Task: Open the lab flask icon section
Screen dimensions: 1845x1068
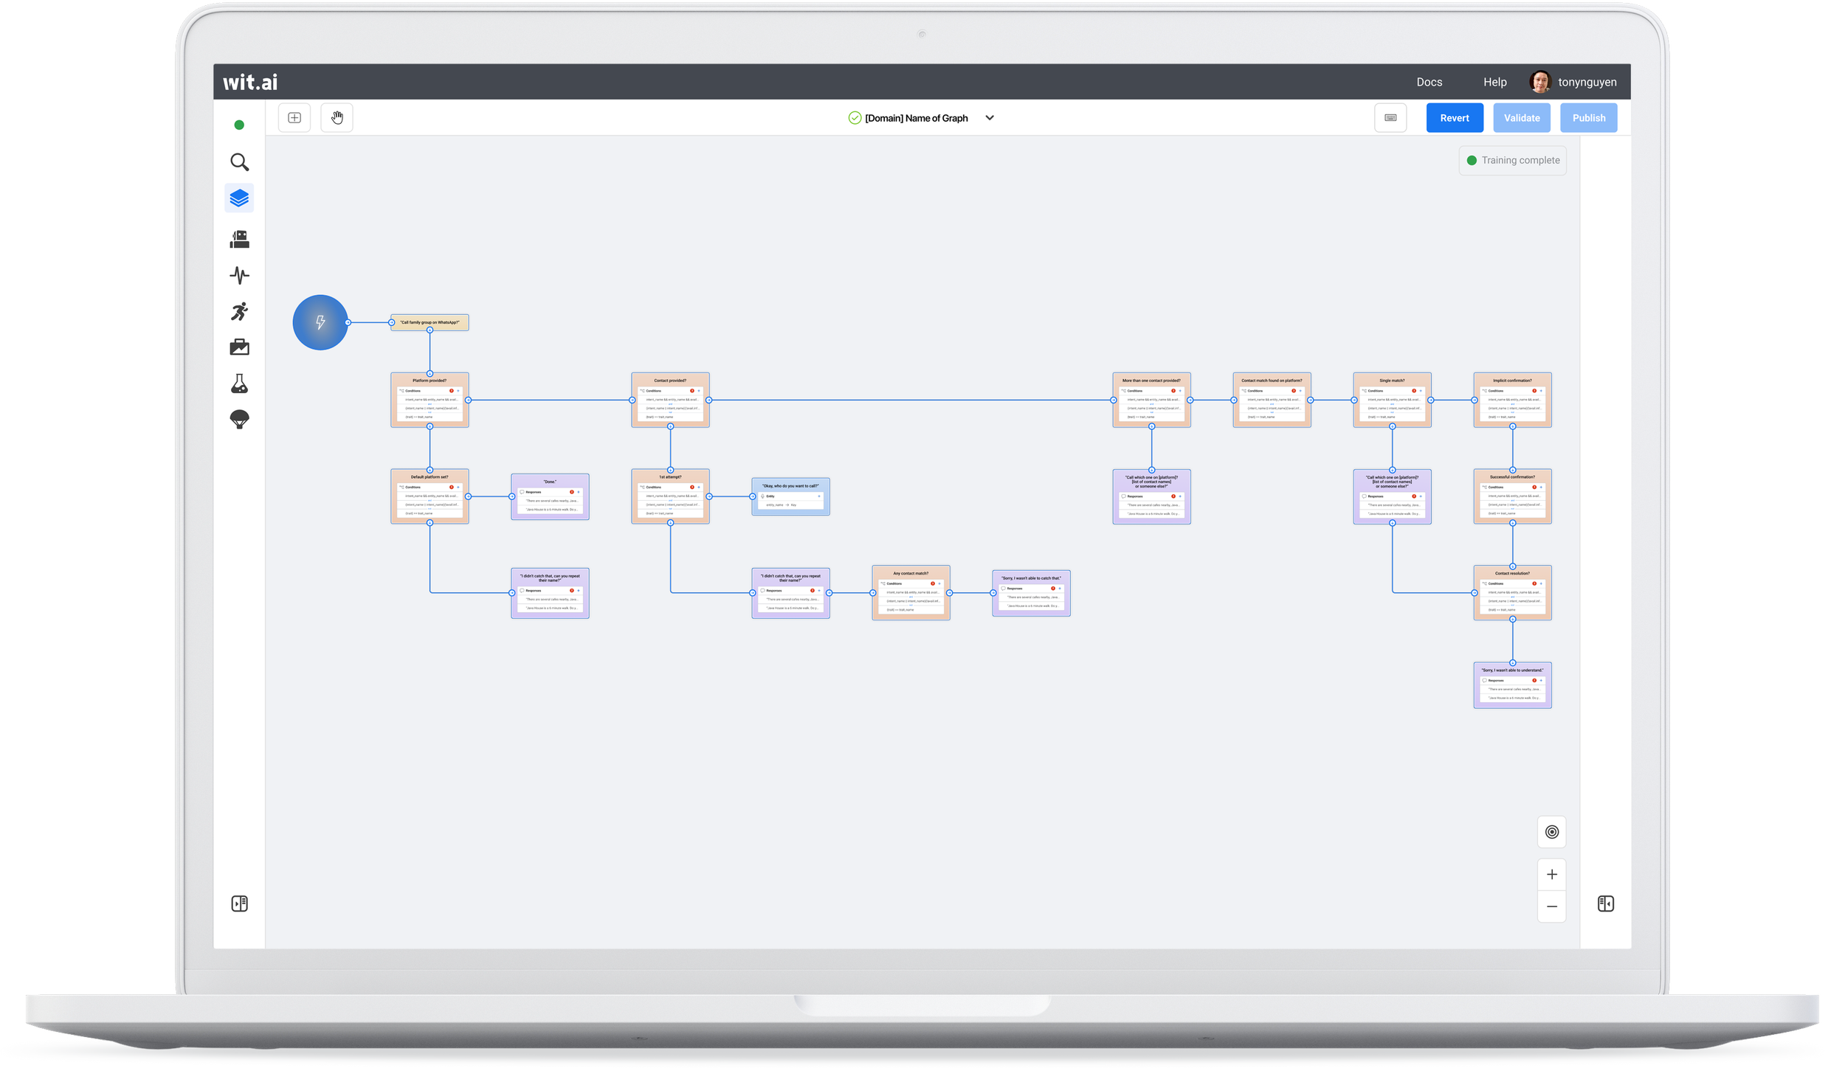Action: coord(239,384)
